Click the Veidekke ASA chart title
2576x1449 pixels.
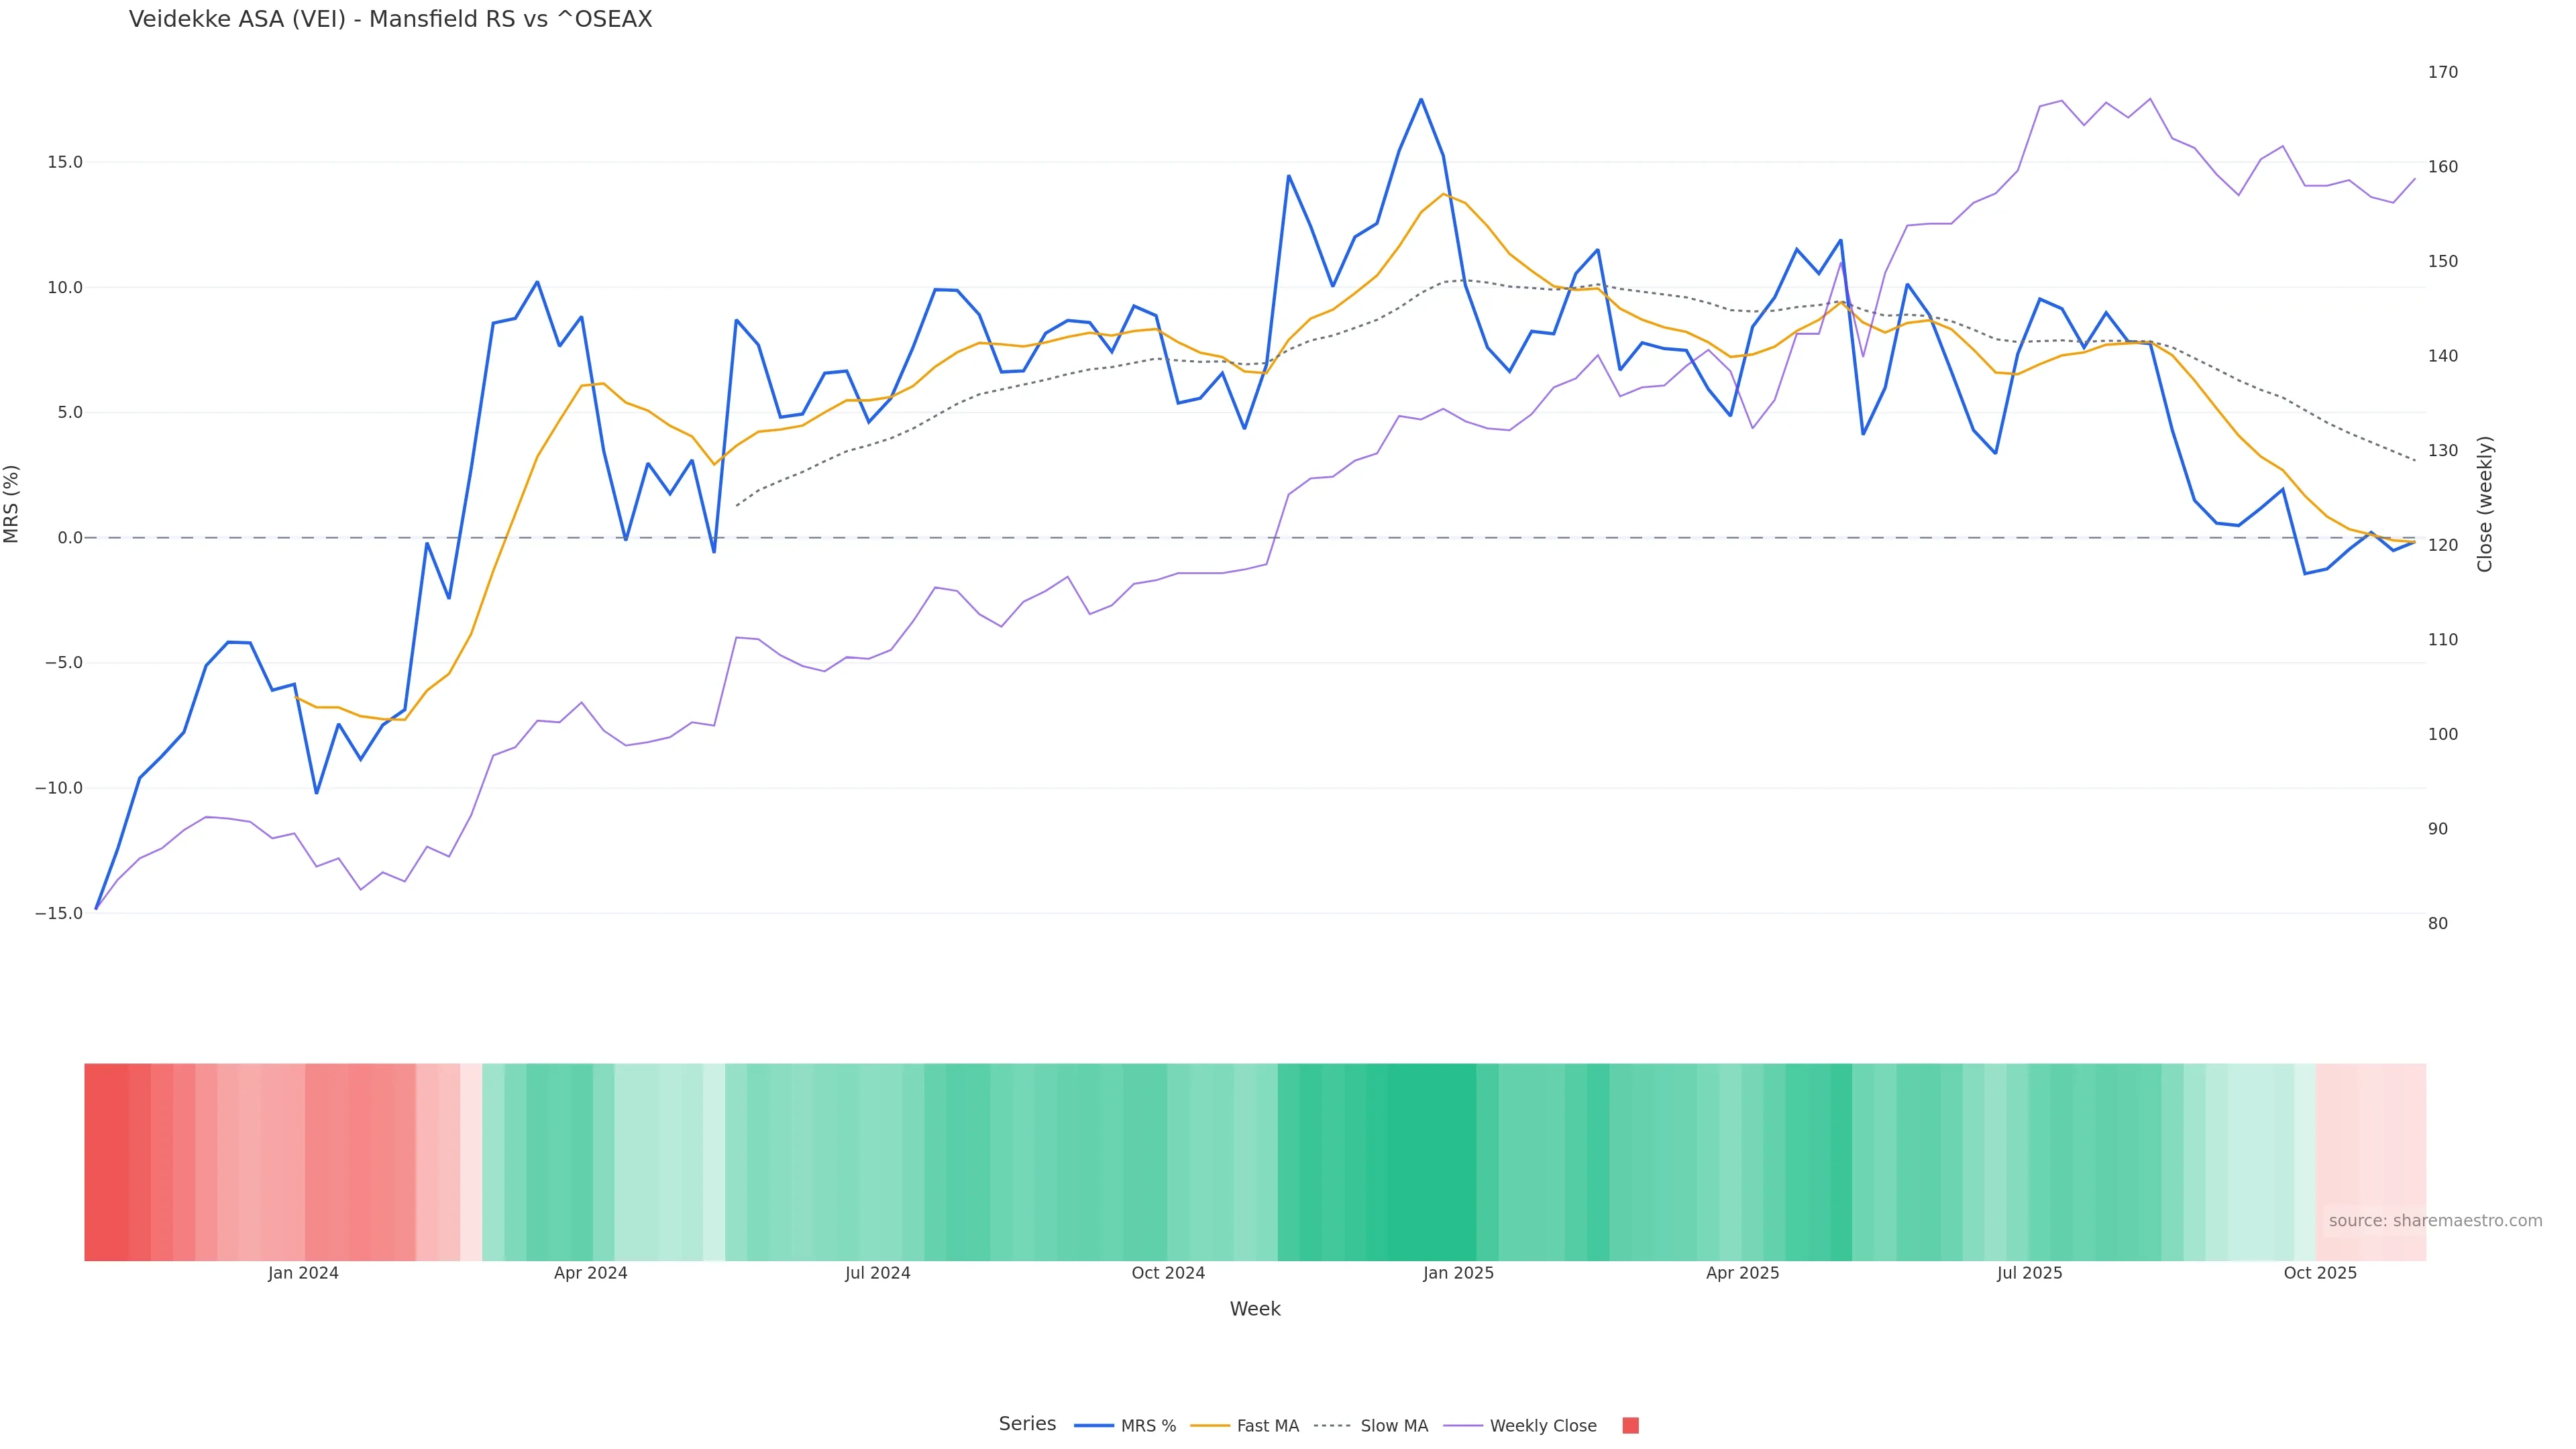point(390,20)
